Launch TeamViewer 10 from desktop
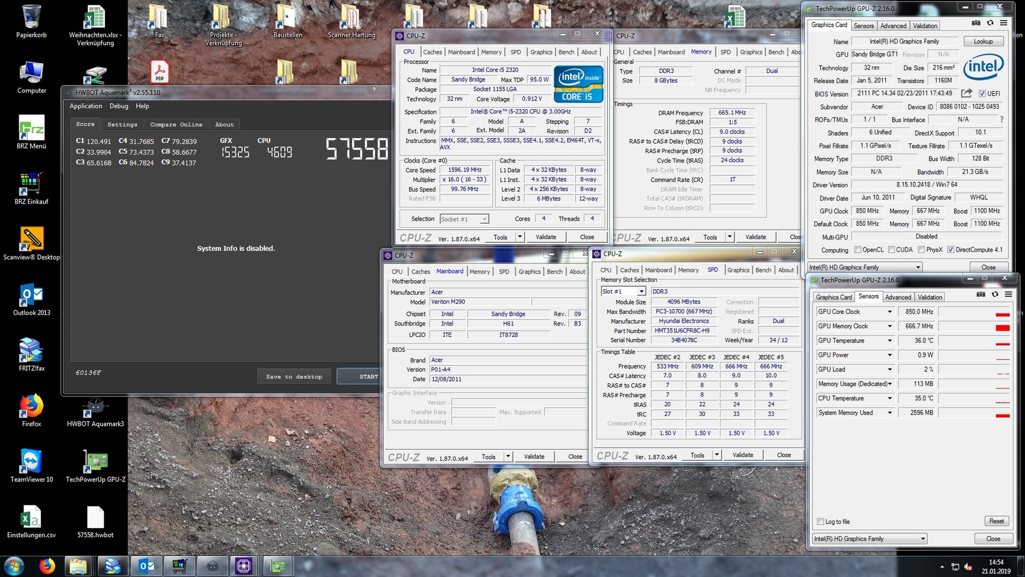1025x577 pixels. coord(31,466)
